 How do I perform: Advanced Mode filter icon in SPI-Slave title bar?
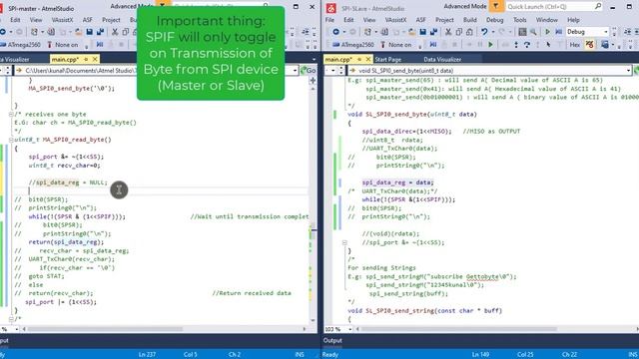point(496,6)
